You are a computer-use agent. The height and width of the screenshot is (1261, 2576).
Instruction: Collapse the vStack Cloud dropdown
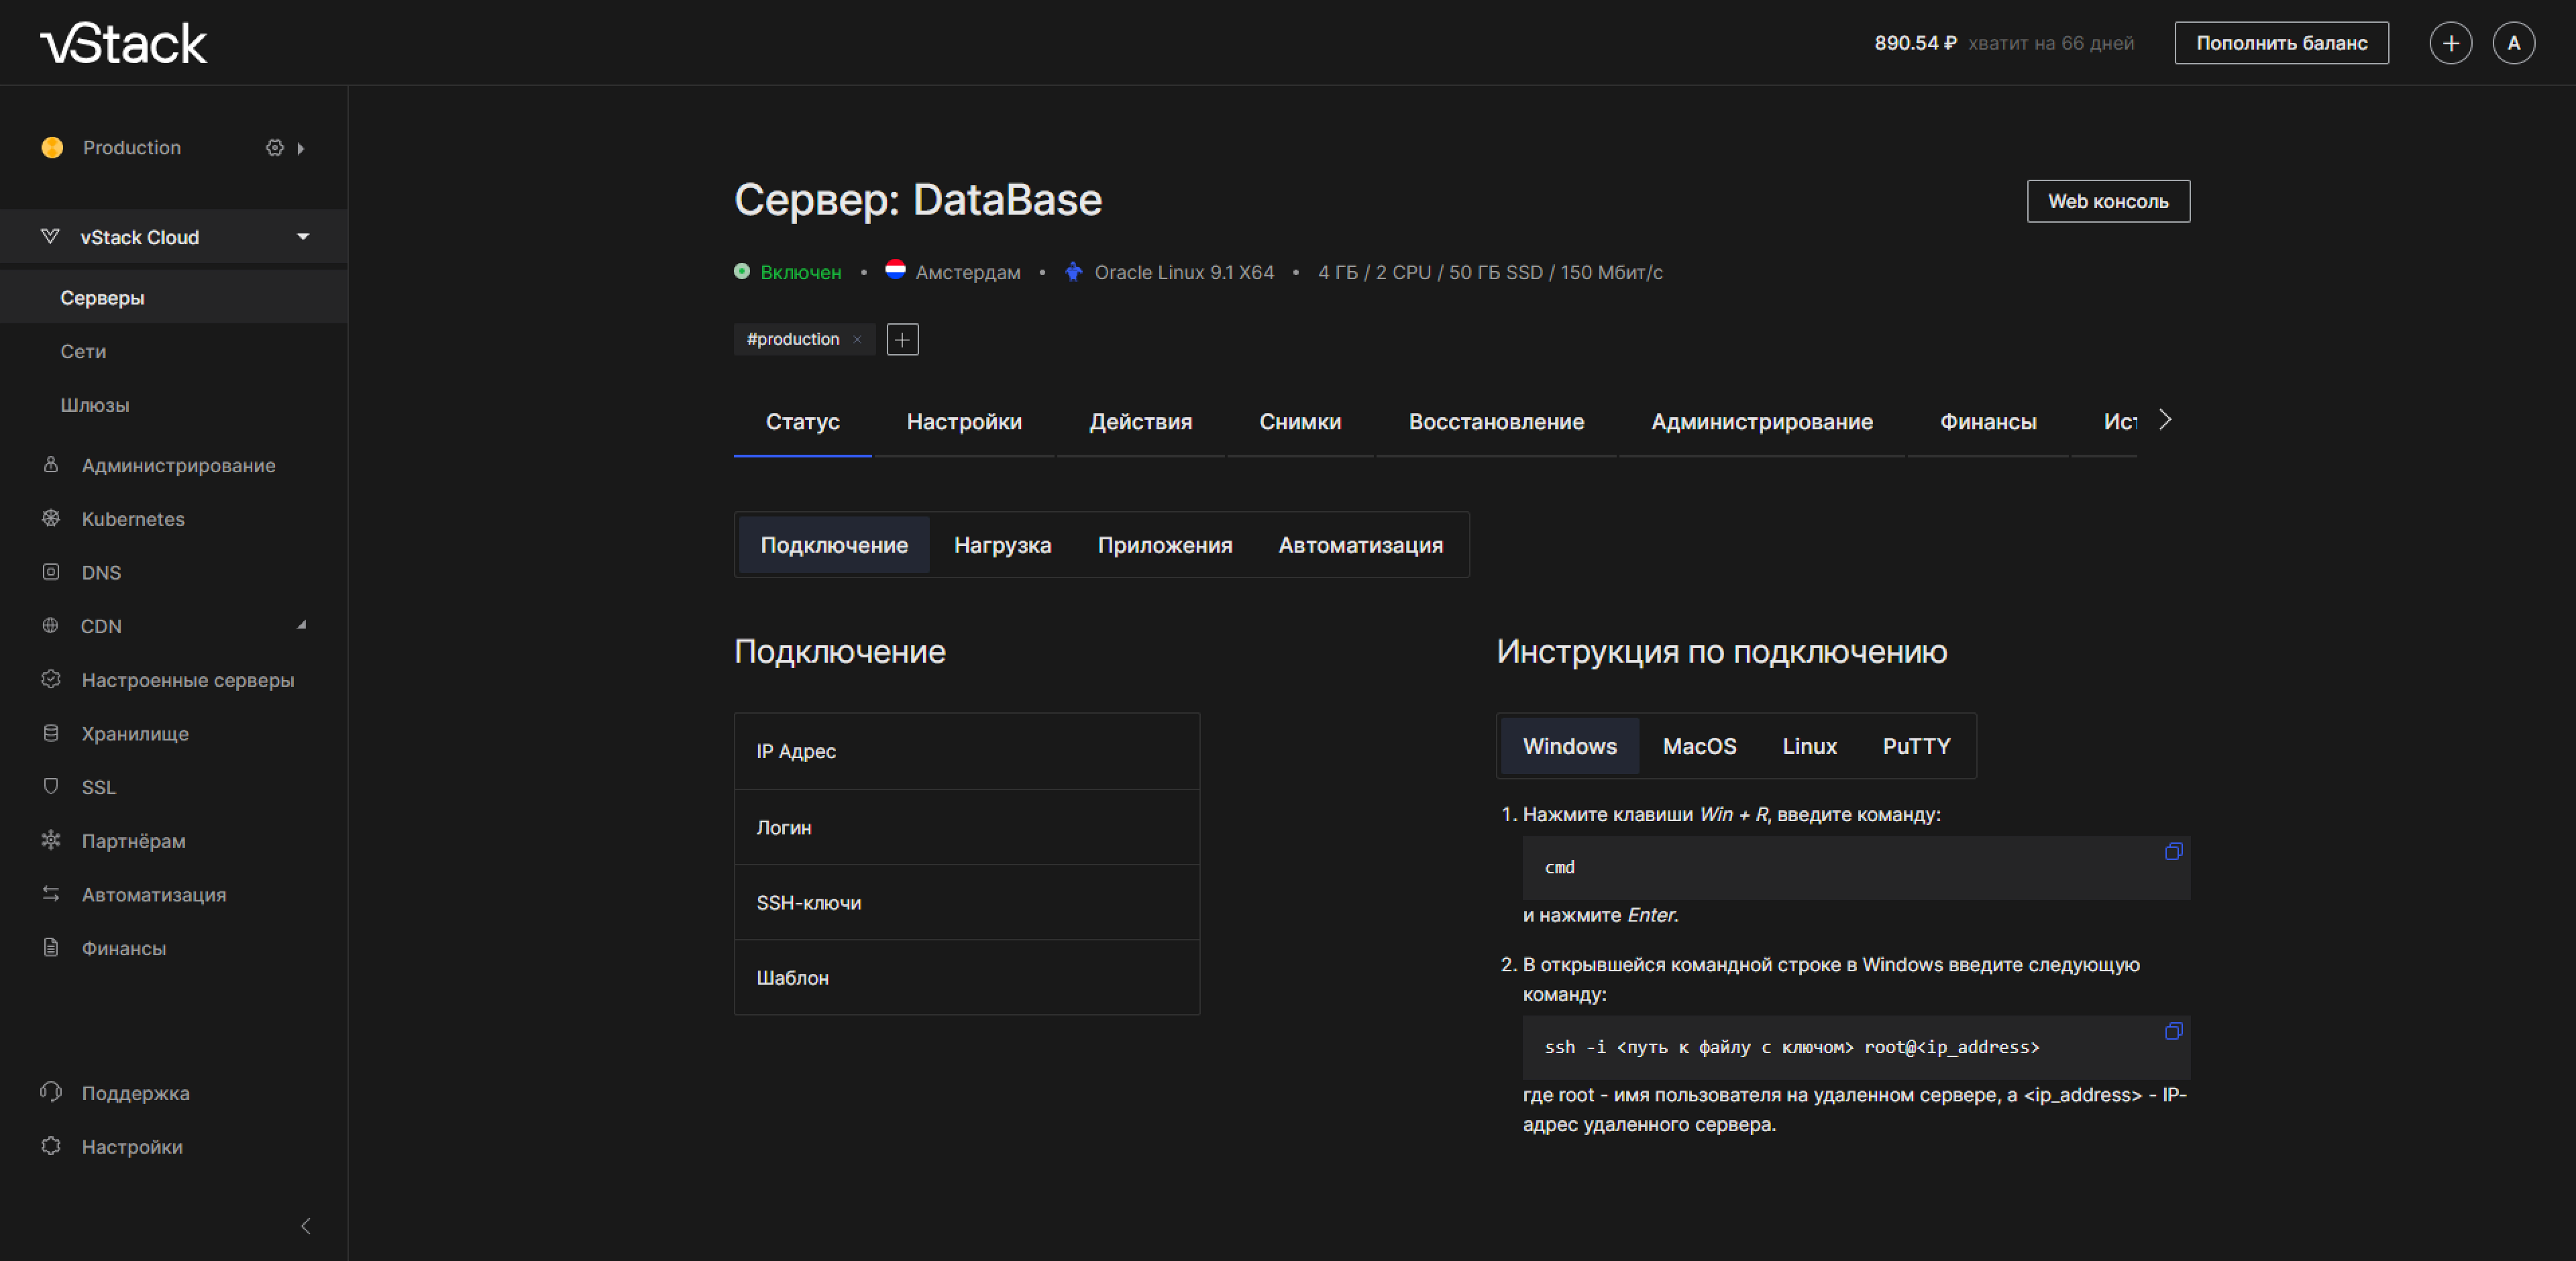[302, 237]
